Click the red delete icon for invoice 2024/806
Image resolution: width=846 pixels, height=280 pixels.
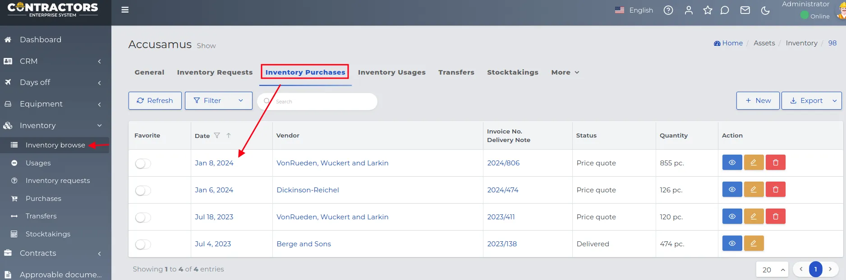point(775,162)
